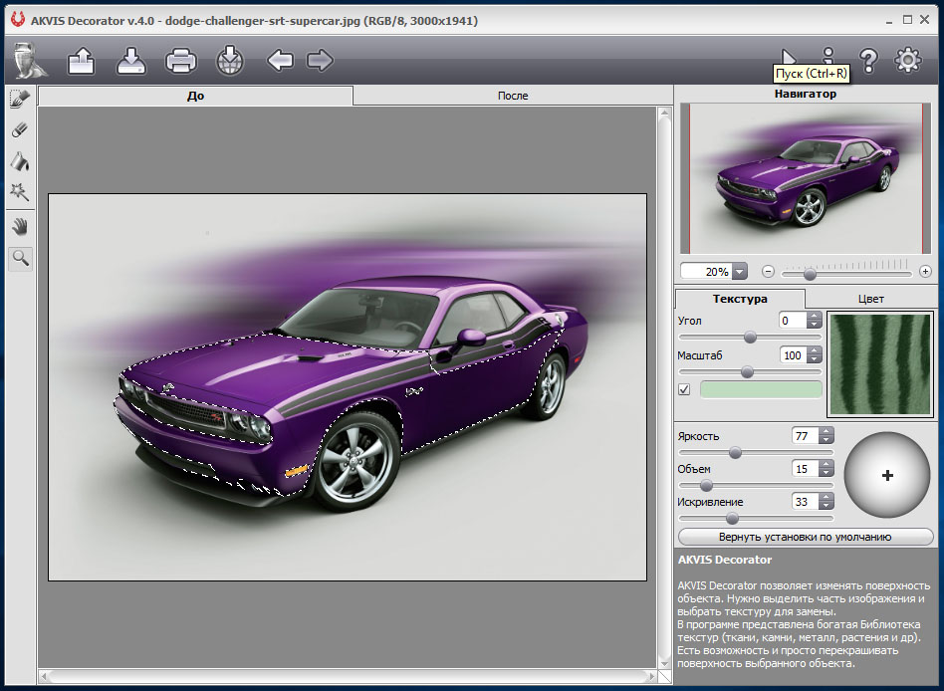Viewport: 944px width, 691px height.
Task: Open the AKVIS home page logo button
Action: 30,60
